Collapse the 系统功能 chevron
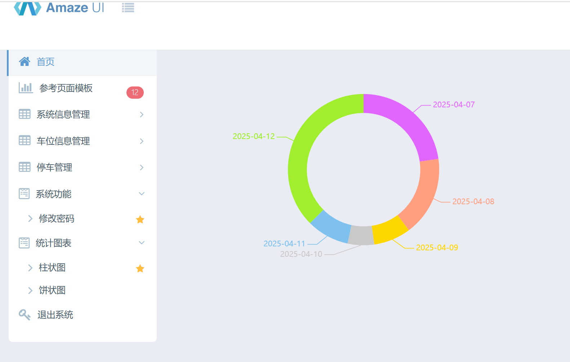Viewport: 570px width, 362px height. [x=142, y=194]
